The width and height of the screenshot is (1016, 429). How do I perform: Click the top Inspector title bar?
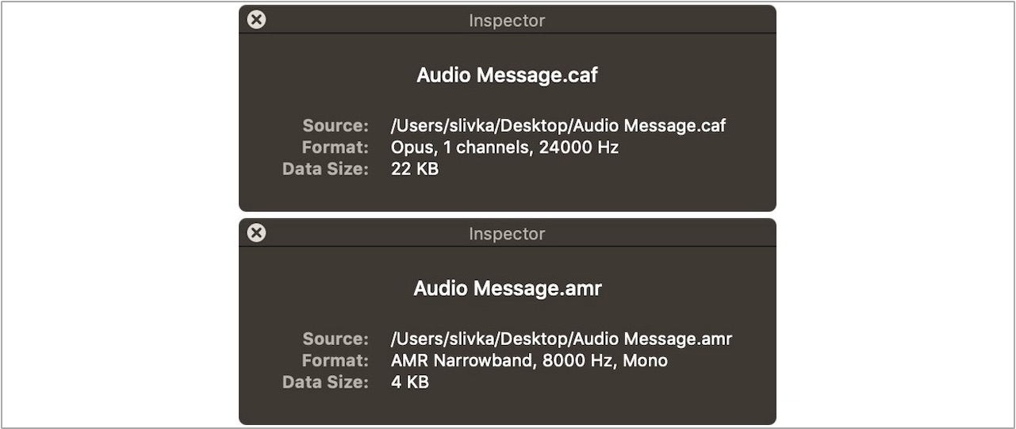click(507, 20)
